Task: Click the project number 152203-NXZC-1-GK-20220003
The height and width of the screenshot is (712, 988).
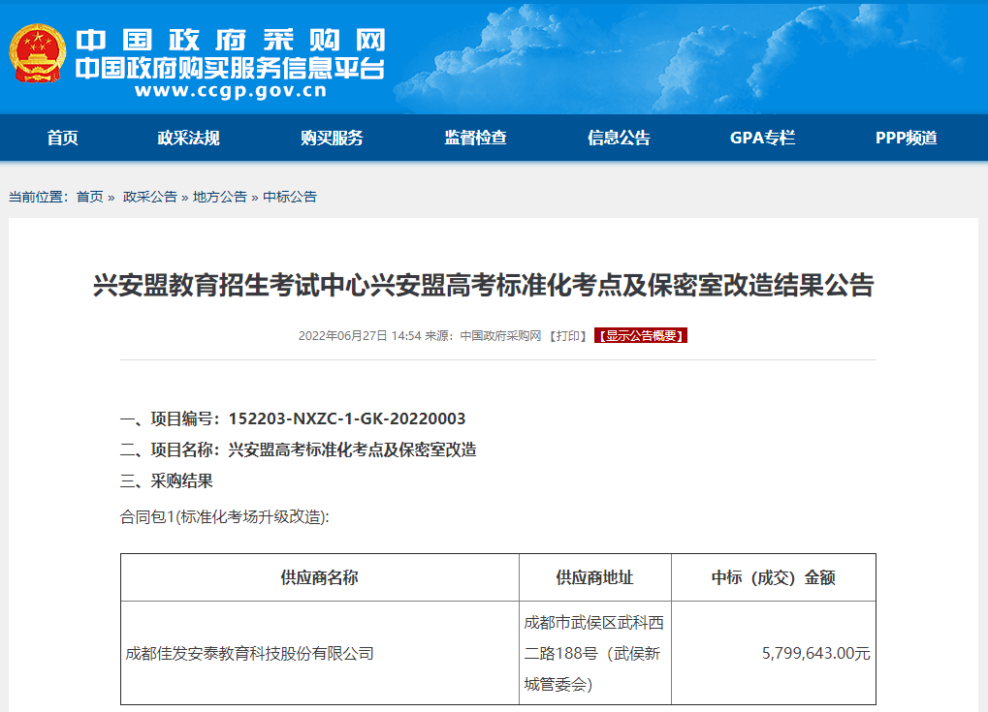Action: point(347,418)
